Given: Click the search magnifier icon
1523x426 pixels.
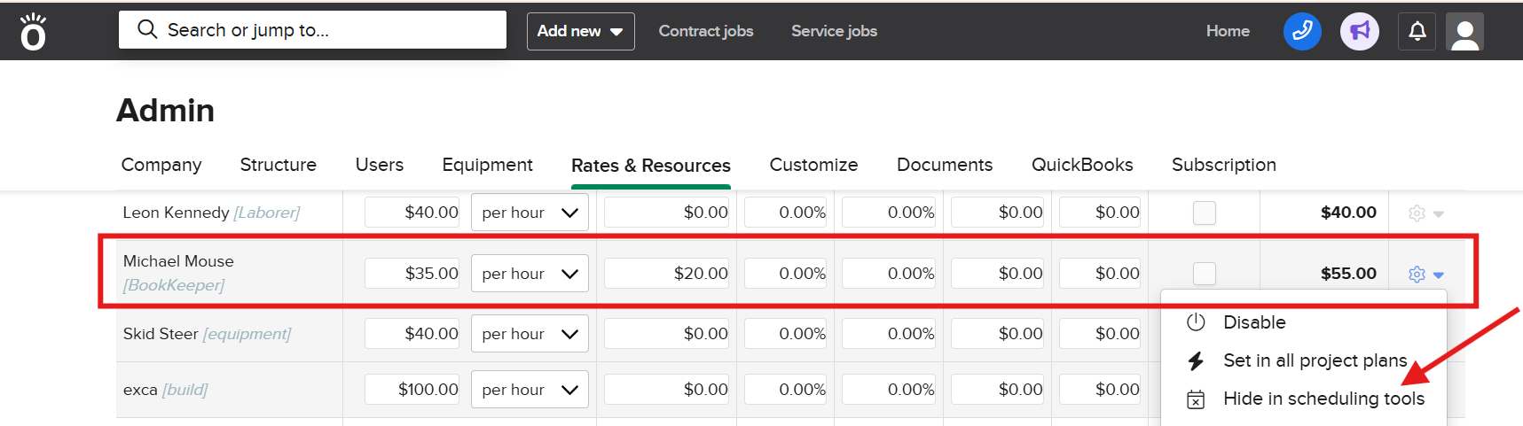Looking at the screenshot, I should pos(147,30).
